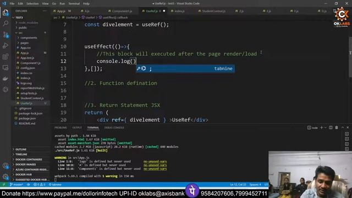
Task: Click the split terminal icon
Action: point(331,128)
